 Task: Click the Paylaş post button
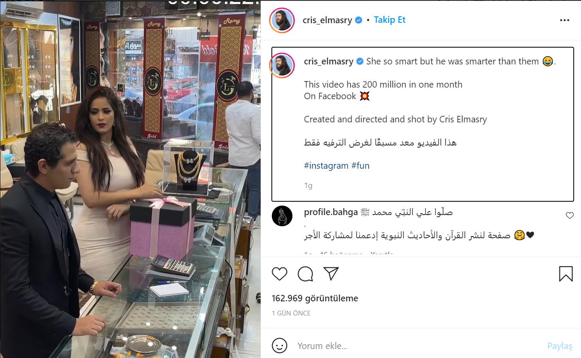click(x=560, y=346)
